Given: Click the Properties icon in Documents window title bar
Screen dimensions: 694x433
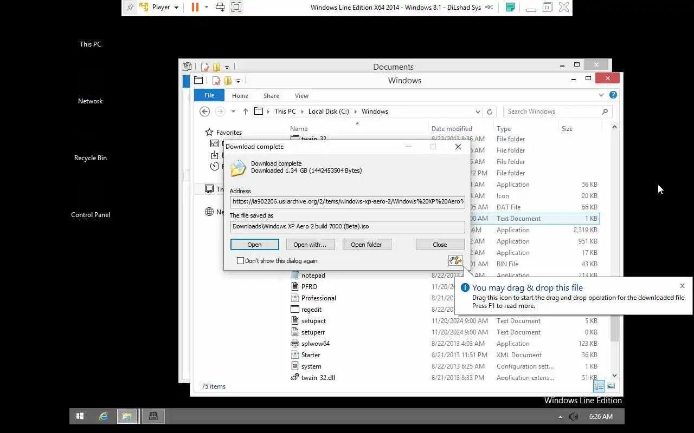Looking at the screenshot, I should (205, 67).
